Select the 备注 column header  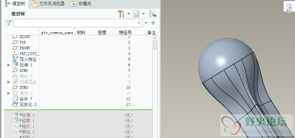151,32
